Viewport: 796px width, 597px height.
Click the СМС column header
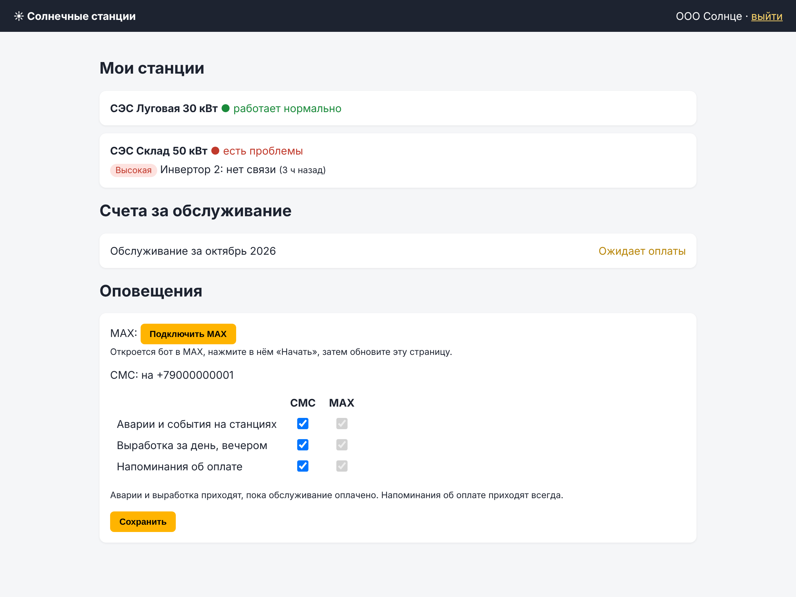click(302, 403)
